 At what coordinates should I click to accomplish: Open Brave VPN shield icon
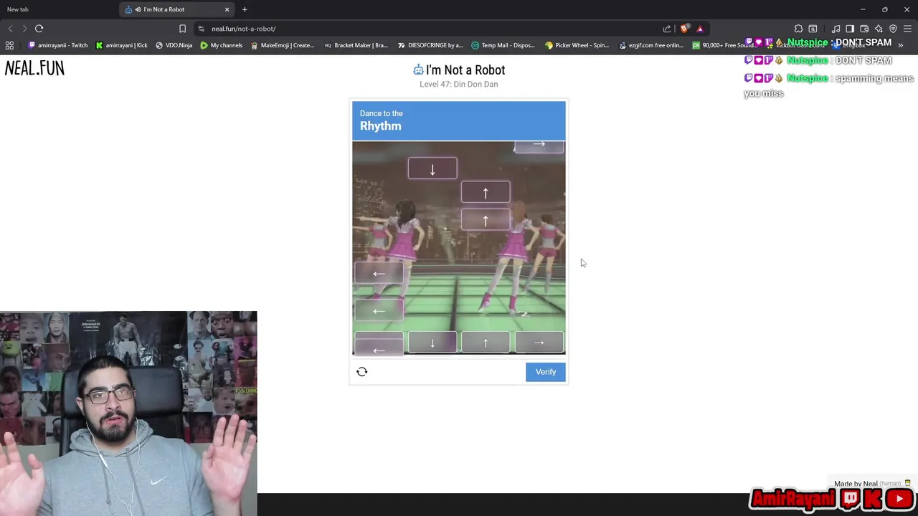(x=893, y=29)
